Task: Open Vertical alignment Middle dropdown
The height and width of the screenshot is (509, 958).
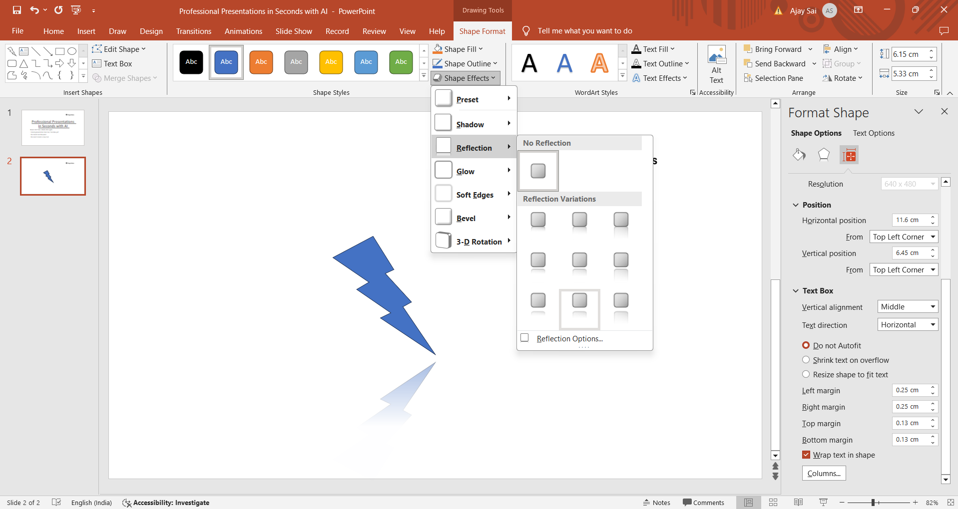Action: (x=908, y=307)
